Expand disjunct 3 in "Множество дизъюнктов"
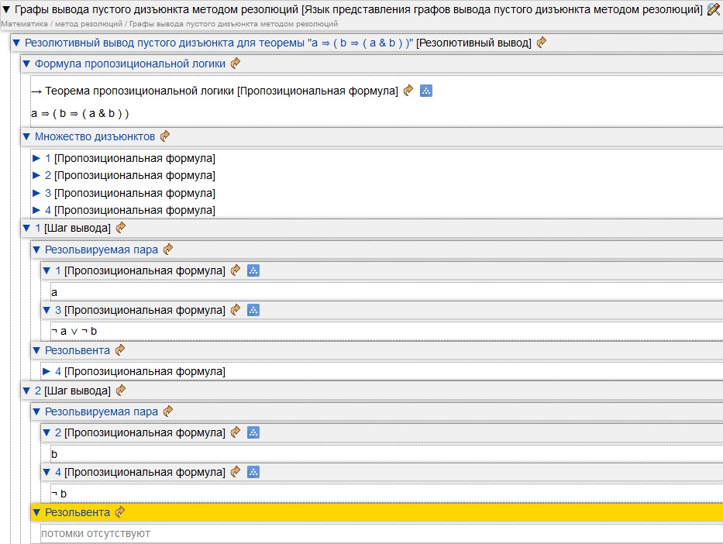Screen dimensions: 723x544 (x=36, y=193)
